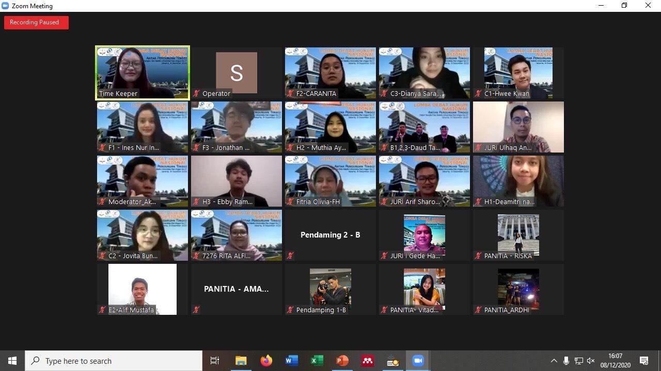Viewport: 661px width, 371px height.
Task: Open the Windows Start menu
Action: click(12, 361)
